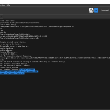This screenshot has width=110, height=110.
Task: Click "New connection status: Connecting" log line
Action: (x=16, y=56)
